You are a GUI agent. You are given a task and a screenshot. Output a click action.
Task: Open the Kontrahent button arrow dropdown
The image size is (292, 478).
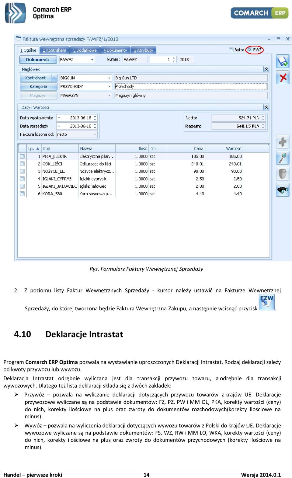coord(54,78)
